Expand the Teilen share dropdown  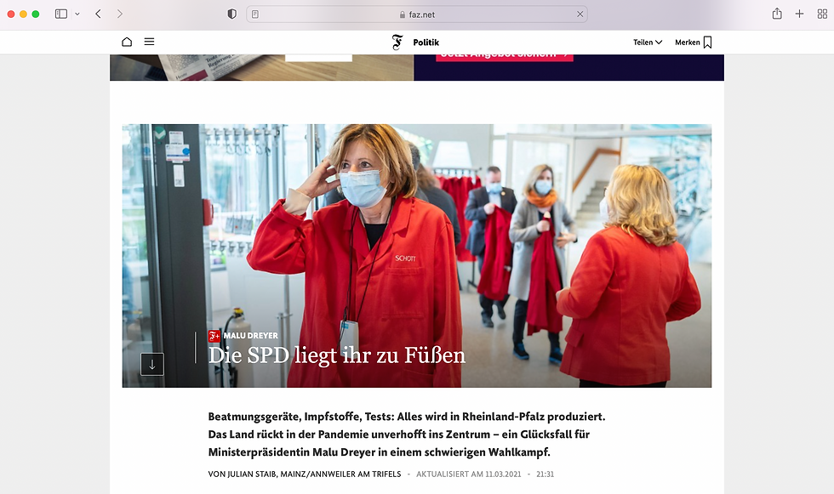point(648,43)
